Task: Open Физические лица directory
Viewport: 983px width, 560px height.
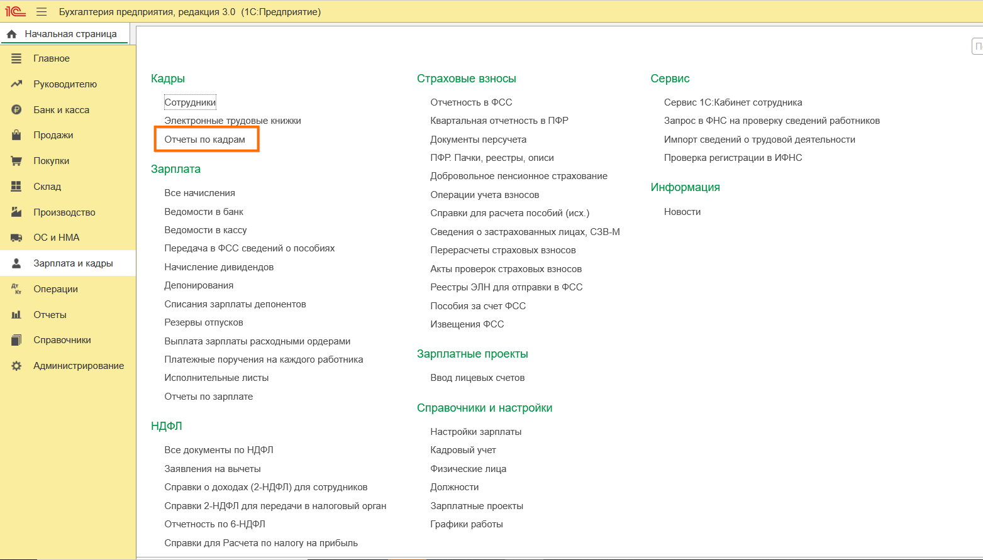Action: pos(468,469)
